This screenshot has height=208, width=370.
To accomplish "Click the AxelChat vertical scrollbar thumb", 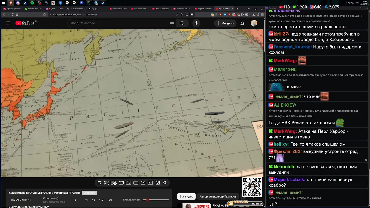I will pos(369,187).
